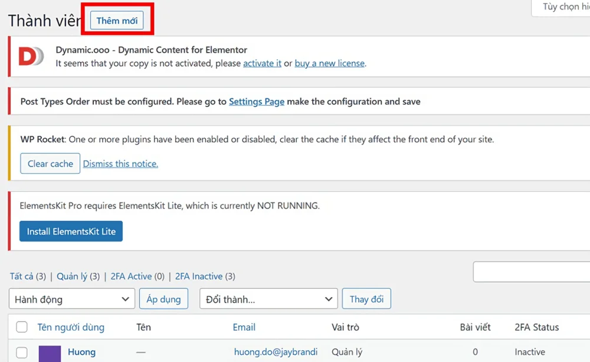Click the Thay đổi role button
Image resolution: width=590 pixels, height=362 pixels.
pyautogui.click(x=366, y=299)
